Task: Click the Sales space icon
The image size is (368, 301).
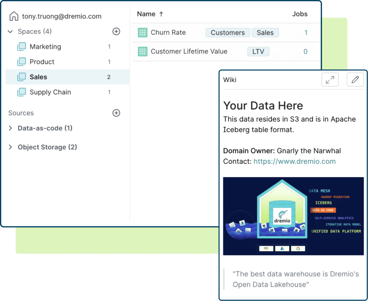Action: [21, 77]
